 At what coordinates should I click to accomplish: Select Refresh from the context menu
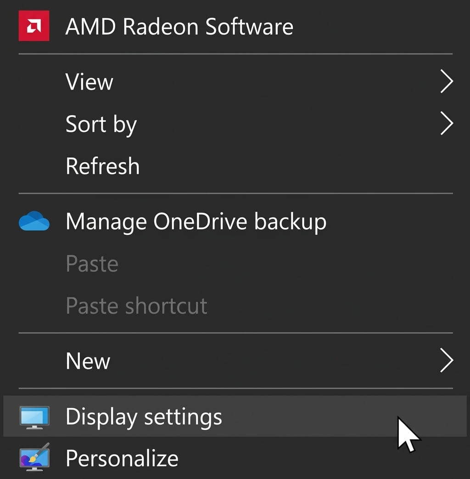click(235, 166)
